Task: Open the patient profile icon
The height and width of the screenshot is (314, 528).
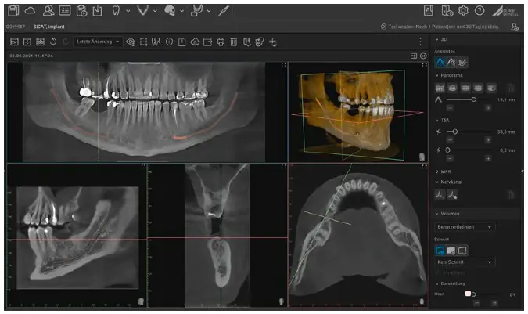Action: [48, 10]
